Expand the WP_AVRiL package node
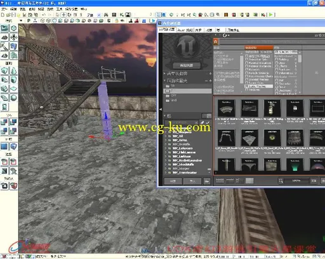Screen dimensions: 325x259 click(x=166, y=140)
